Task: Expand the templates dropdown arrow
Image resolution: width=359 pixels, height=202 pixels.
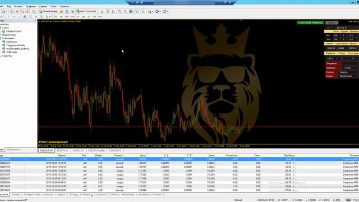Action: click(167, 11)
